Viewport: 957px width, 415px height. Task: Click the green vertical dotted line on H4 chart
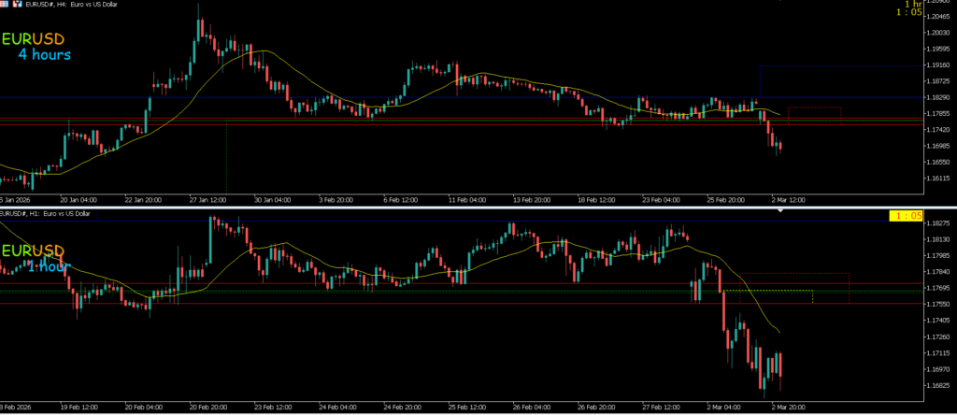click(x=227, y=159)
